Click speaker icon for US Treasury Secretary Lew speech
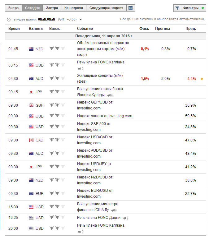This screenshot has height=240, width=209. click(x=114, y=210)
